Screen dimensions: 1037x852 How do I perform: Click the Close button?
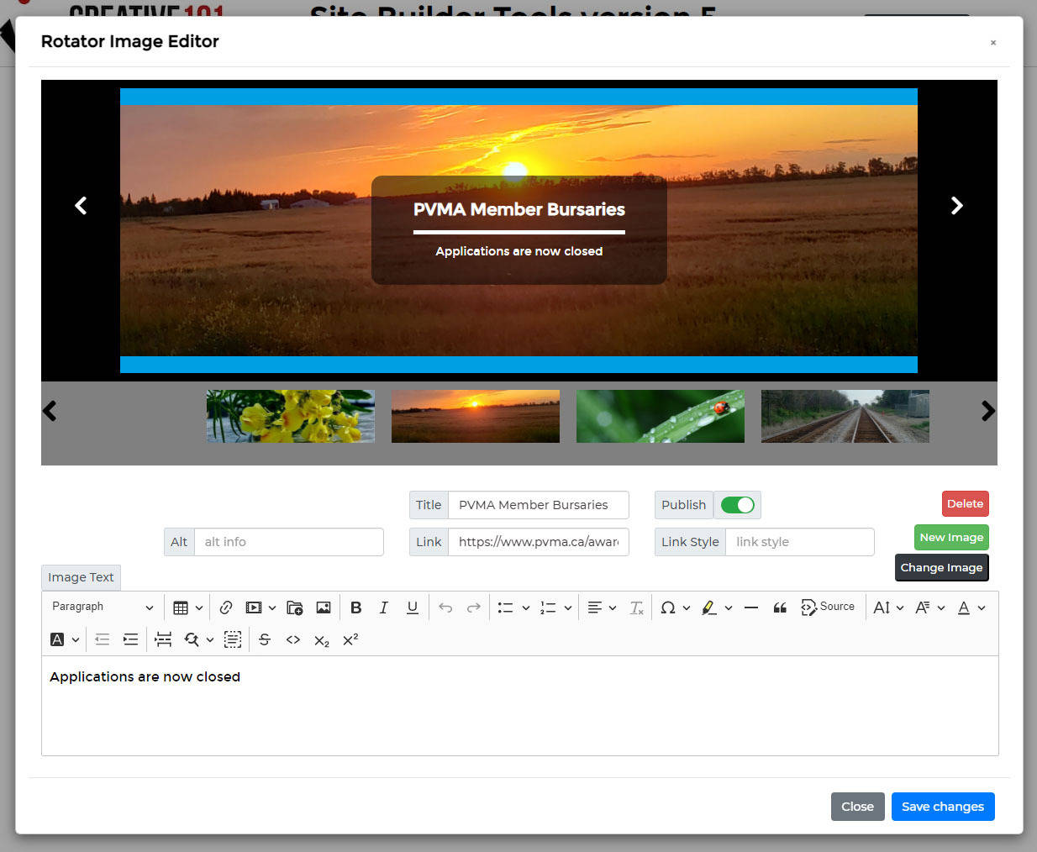pyautogui.click(x=857, y=807)
